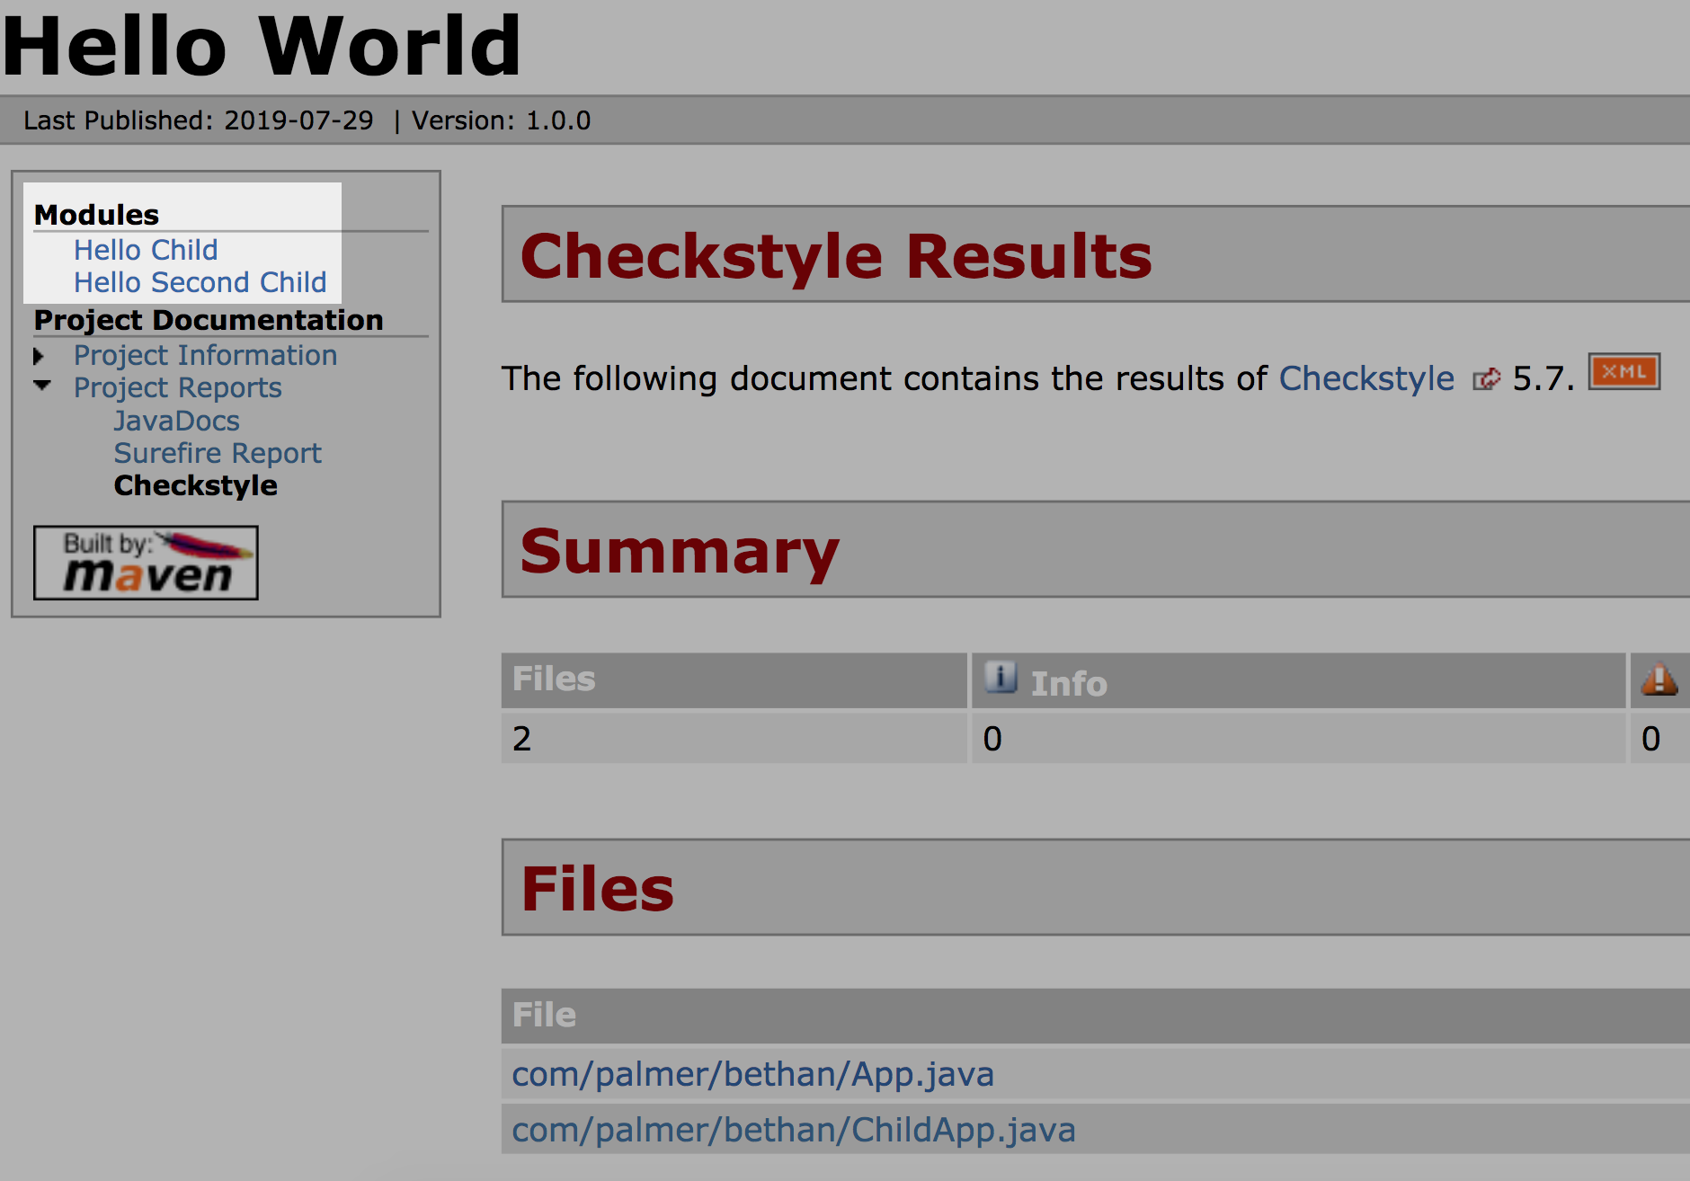Collapse the Project Reports arrow
Image resolution: width=1690 pixels, height=1181 pixels.
click(x=41, y=386)
